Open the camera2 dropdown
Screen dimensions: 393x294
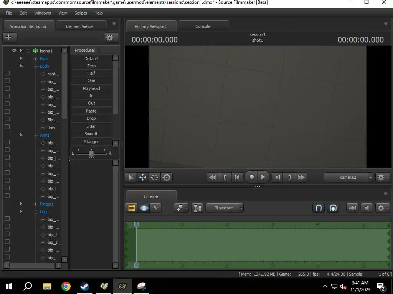(348, 178)
